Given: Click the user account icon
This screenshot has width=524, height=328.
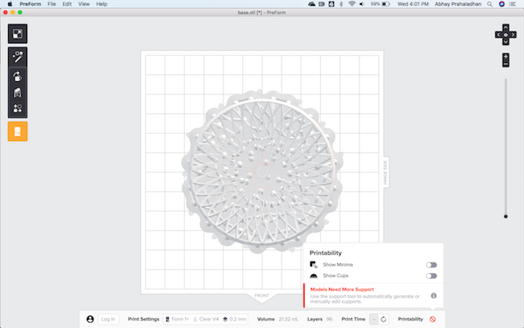Looking at the screenshot, I should tap(90, 319).
